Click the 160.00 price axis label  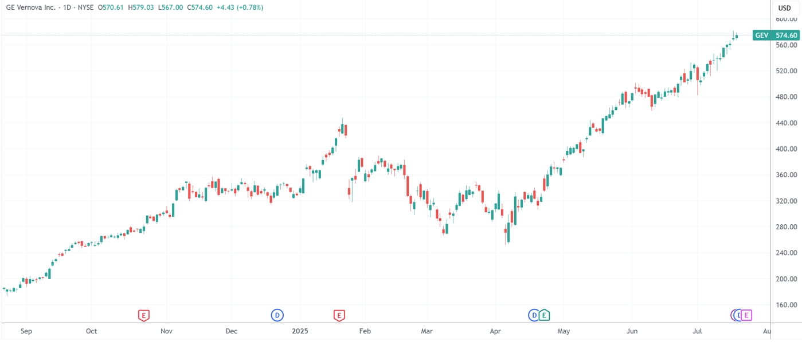[x=787, y=305]
